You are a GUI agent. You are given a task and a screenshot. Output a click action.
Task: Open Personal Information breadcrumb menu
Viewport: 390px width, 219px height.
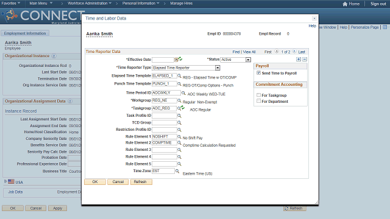coord(141,3)
